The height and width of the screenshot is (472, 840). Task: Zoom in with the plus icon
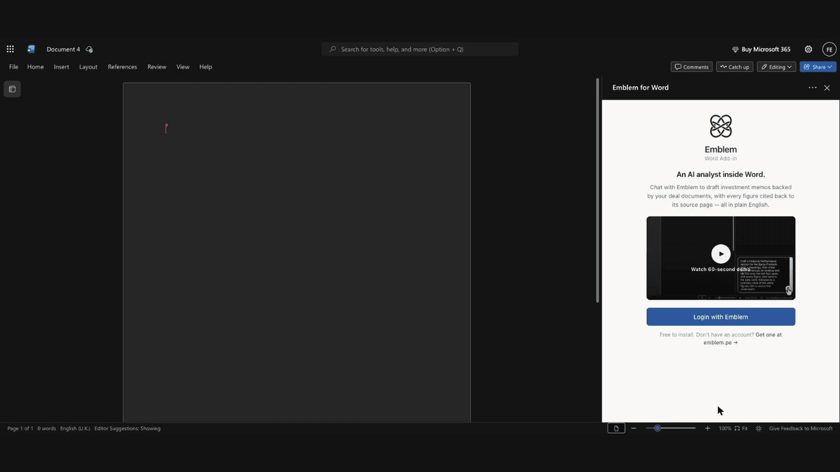tap(707, 428)
